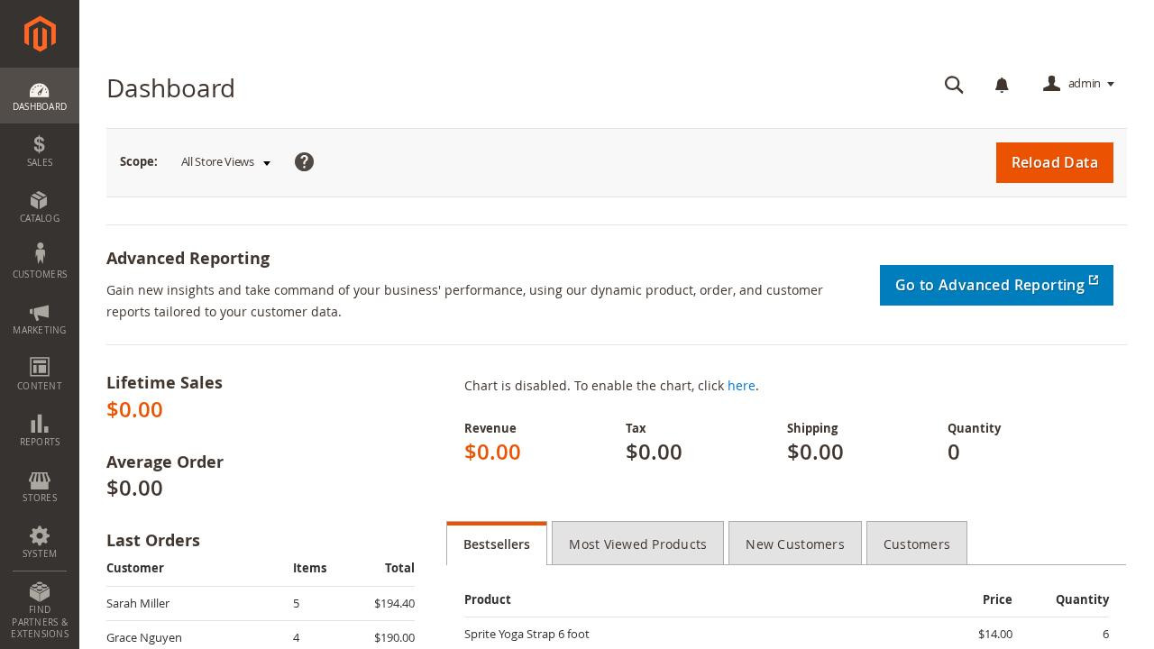The image size is (1154, 649).
Task: Expand the All Store Views dropdown
Action: [225, 162]
